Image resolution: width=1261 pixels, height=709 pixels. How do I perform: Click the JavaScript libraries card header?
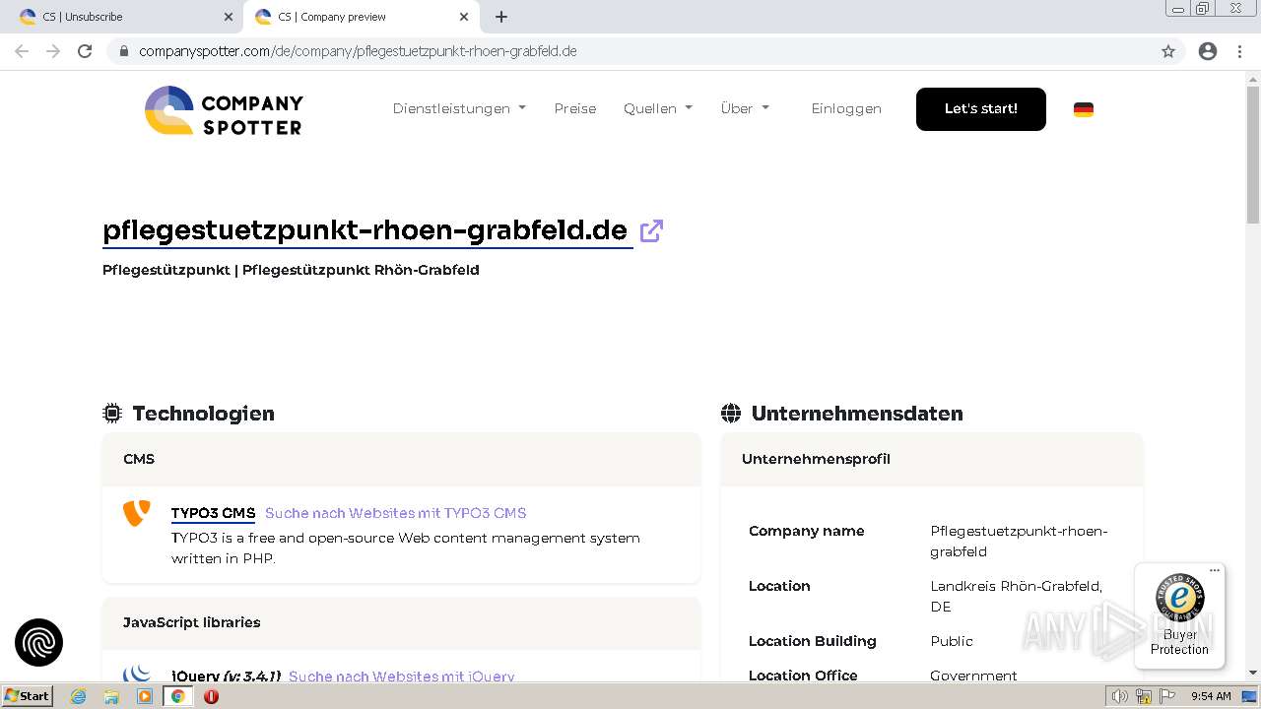(x=401, y=622)
